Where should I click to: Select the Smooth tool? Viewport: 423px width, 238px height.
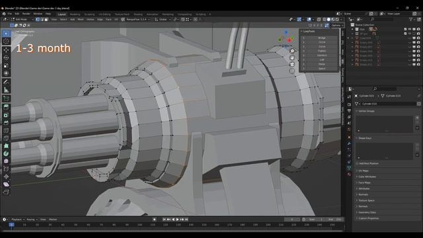6,161
